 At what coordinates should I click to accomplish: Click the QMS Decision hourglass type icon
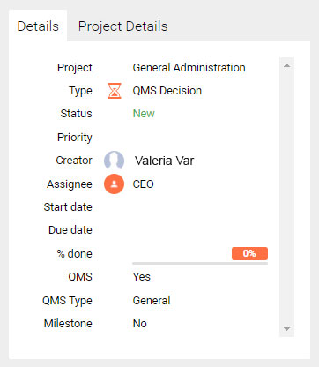tap(115, 91)
